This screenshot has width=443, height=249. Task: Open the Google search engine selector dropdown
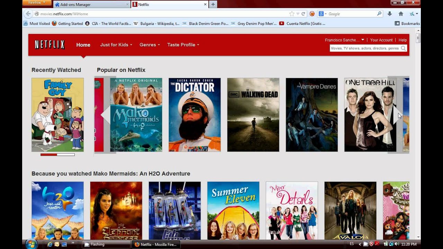tap(323, 14)
